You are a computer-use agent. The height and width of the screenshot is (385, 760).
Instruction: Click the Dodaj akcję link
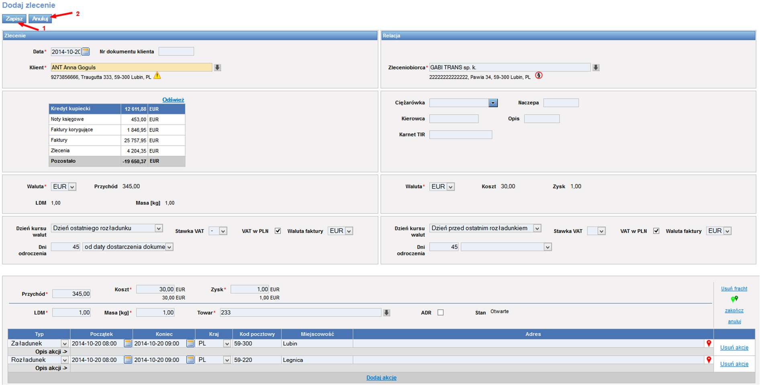[x=381, y=377]
